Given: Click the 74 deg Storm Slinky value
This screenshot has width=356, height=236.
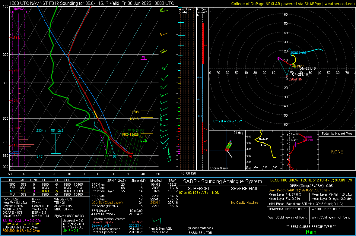Looking at the screenshot, I should pyautogui.click(x=238, y=133).
